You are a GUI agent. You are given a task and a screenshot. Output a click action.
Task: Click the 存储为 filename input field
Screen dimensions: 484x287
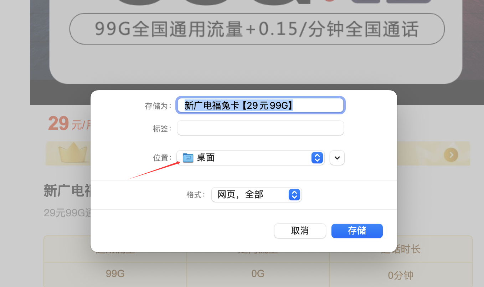(261, 105)
